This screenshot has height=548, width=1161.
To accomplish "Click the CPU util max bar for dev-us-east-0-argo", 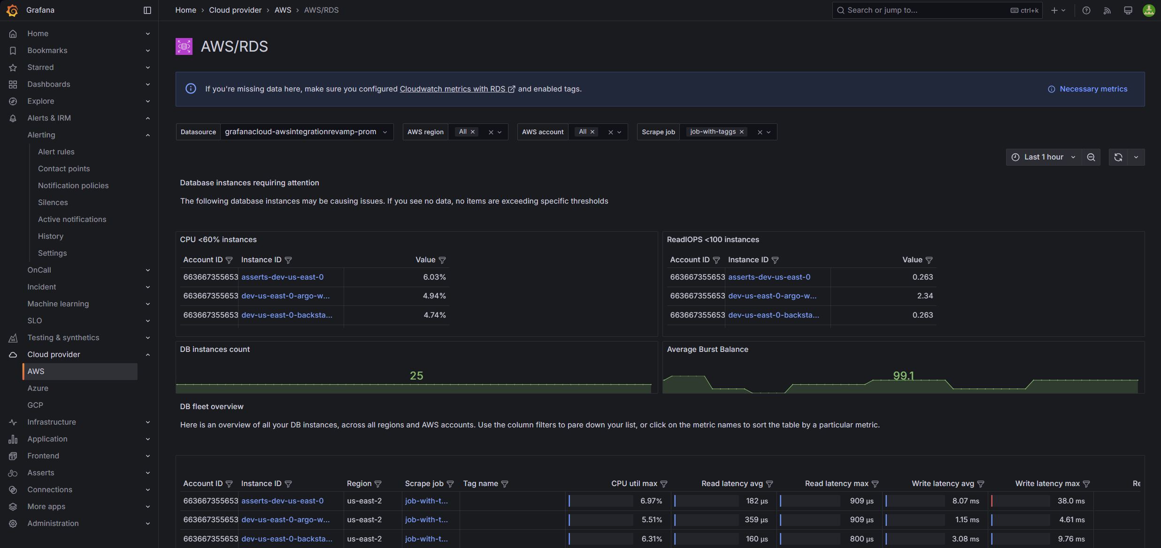I will click(x=601, y=519).
